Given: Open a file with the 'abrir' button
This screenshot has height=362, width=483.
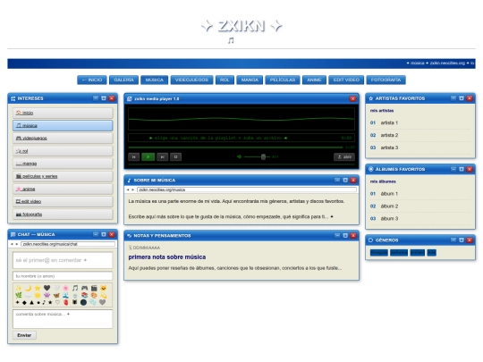Looking at the screenshot, I should click(344, 157).
